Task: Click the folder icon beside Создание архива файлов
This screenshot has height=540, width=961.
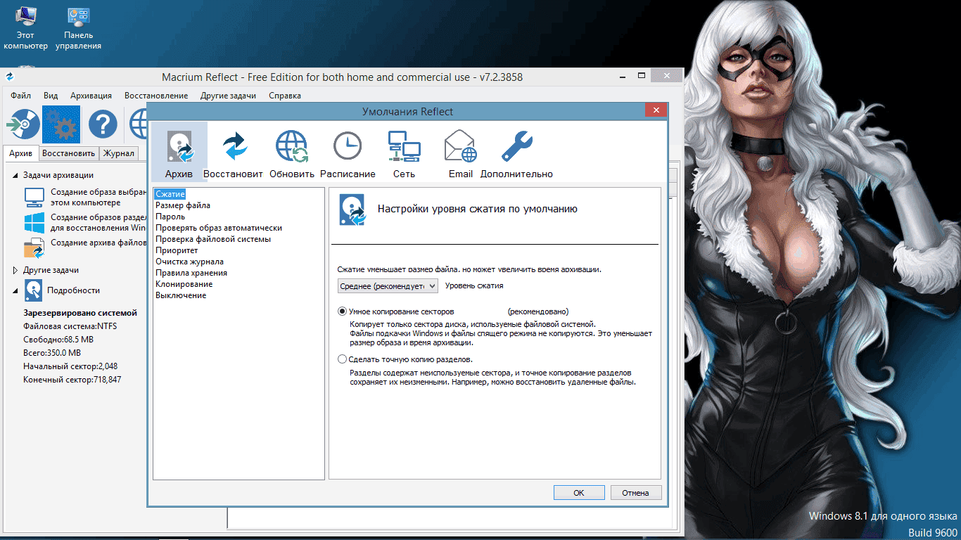Action: pos(34,247)
